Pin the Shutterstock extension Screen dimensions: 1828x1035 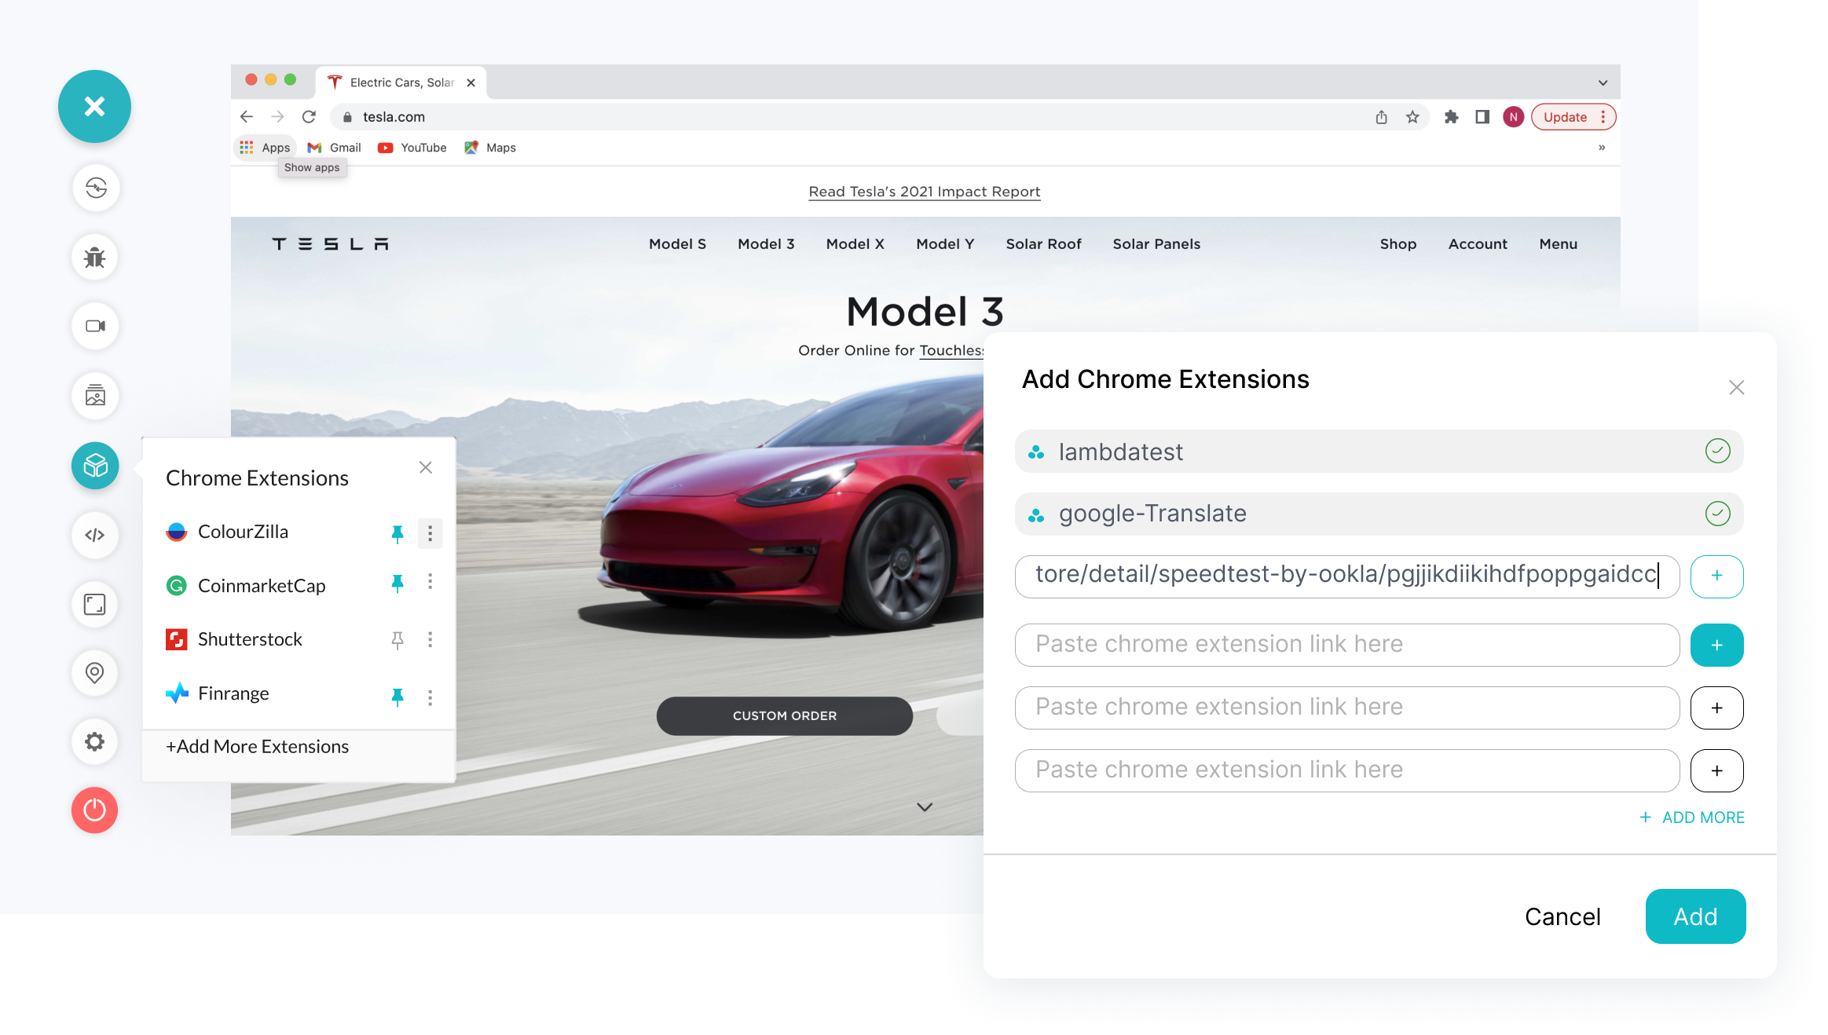[397, 640]
